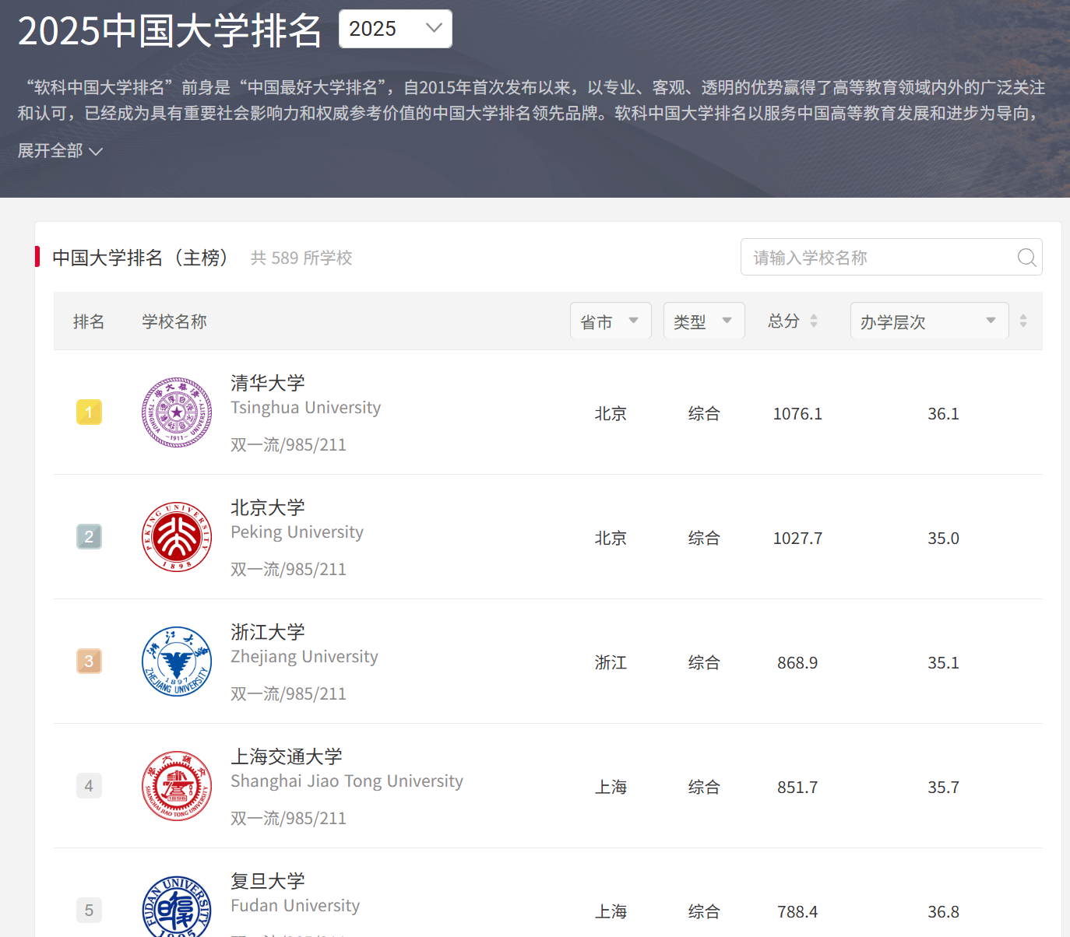Open 浙江大学 school link

coord(268,632)
